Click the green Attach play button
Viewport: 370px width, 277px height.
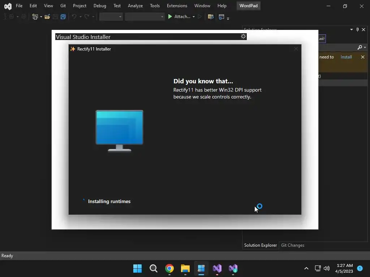[x=170, y=17]
